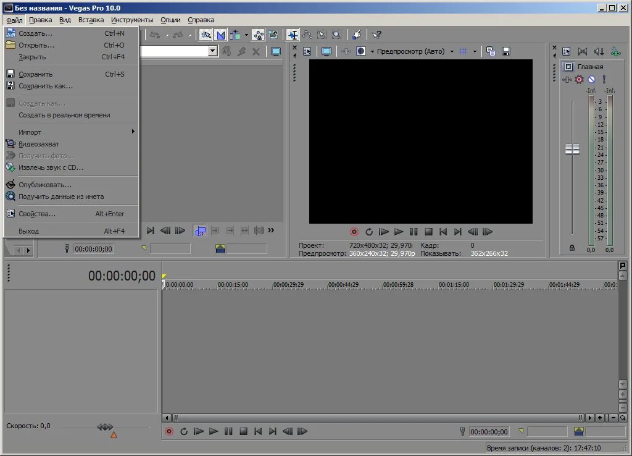The image size is (632, 456).
Task: Toggle Automatic Crossfades button
Action: (221, 35)
